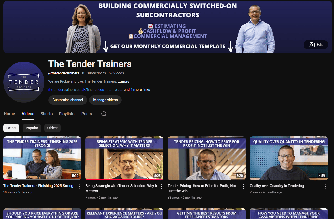This screenshot has height=219, width=334.
Task: Expand the channel description with ...more
Action: [123, 81]
